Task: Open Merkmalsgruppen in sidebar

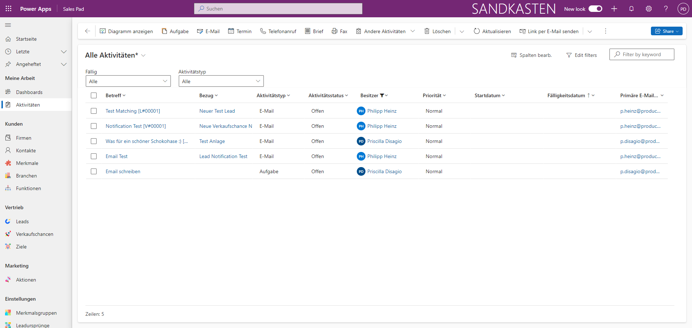Action: coord(36,313)
